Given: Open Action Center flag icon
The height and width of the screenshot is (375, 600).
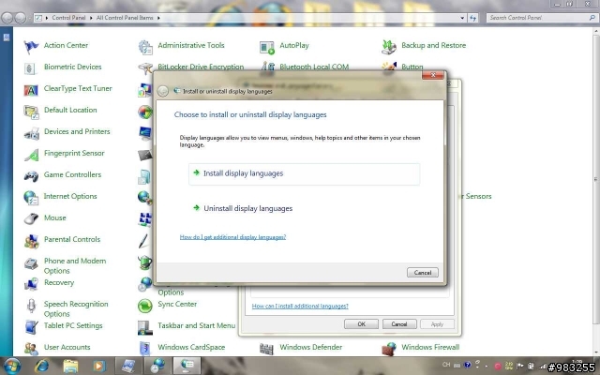Looking at the screenshot, I should coord(31,47).
